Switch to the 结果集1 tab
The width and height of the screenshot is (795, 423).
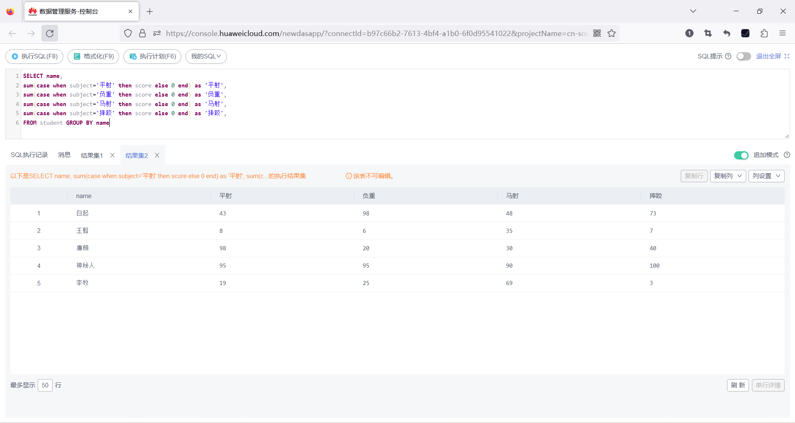(92, 155)
